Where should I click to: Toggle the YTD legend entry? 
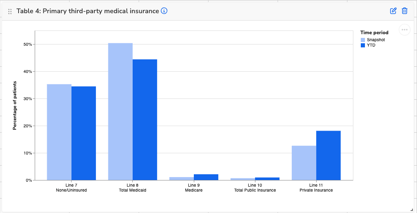[x=371, y=45]
